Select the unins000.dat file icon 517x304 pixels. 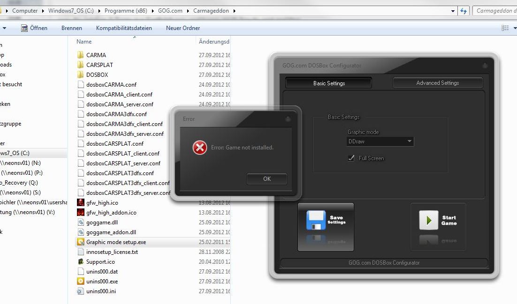click(x=80, y=272)
